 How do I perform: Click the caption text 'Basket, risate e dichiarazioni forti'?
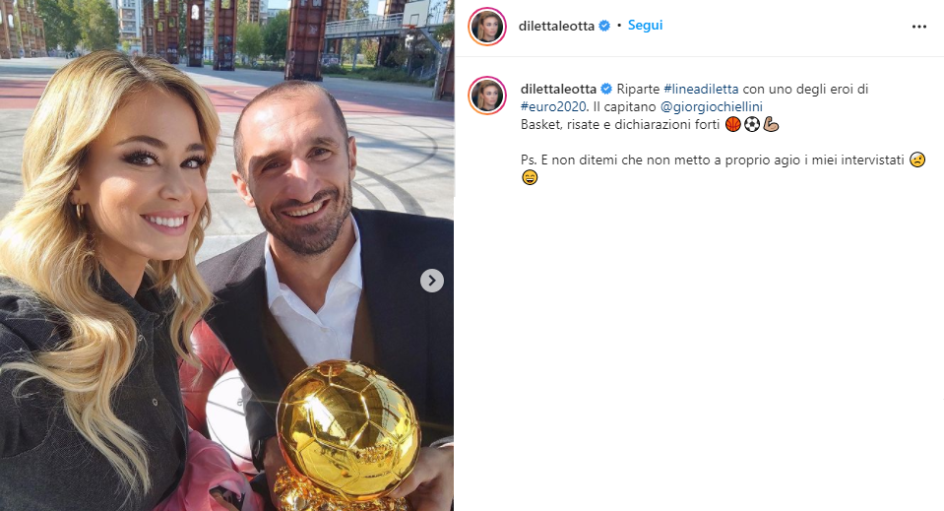pos(620,125)
